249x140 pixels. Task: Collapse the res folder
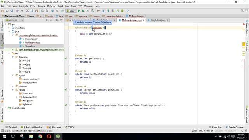pyautogui.click(x=9, y=54)
